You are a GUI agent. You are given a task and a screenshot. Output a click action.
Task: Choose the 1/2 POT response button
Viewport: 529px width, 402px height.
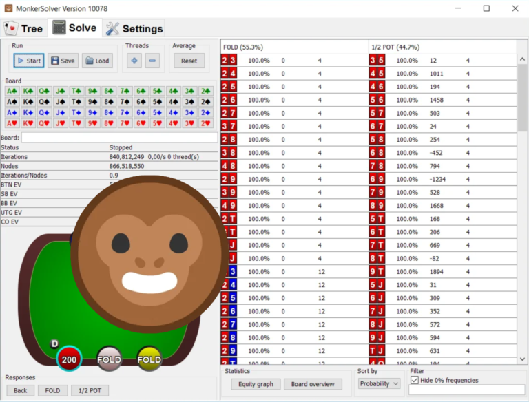90,390
